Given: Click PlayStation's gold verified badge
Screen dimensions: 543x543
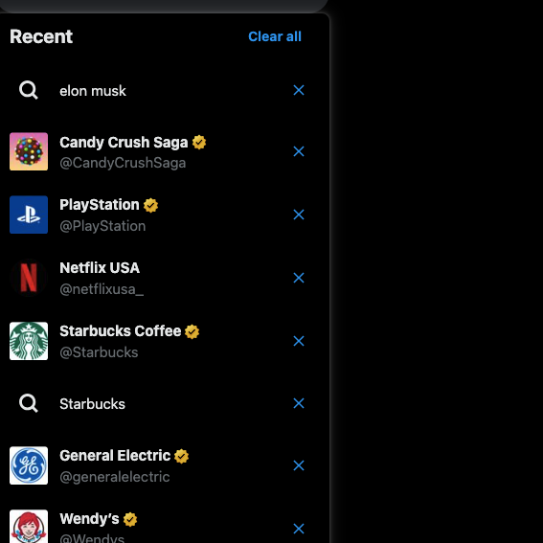Looking at the screenshot, I should click(x=150, y=205).
